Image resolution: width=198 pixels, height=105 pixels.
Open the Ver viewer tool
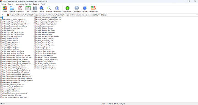click(28, 9)
